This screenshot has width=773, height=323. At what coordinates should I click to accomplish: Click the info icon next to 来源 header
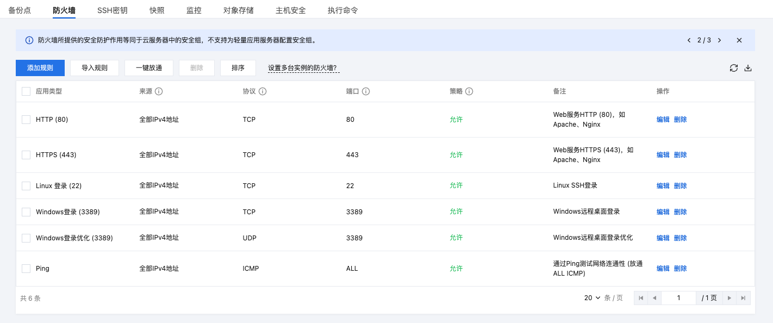click(x=159, y=91)
